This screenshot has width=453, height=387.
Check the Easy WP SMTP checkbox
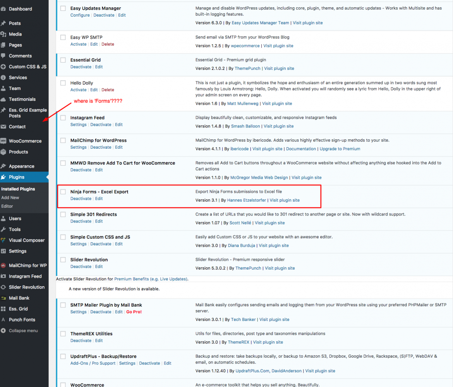coord(63,37)
